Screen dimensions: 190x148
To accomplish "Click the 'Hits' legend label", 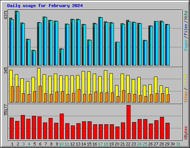I will pos(186,15).
